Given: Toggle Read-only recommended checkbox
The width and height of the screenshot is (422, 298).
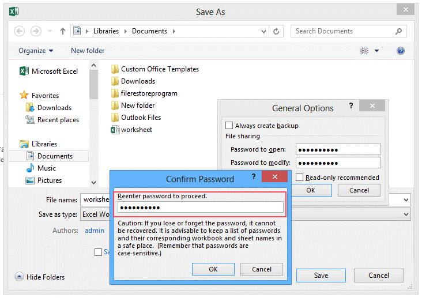Looking at the screenshot, I should click(x=299, y=178).
